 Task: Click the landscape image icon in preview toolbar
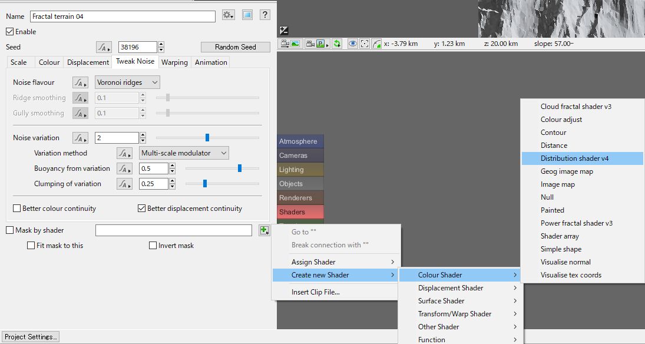pos(295,44)
